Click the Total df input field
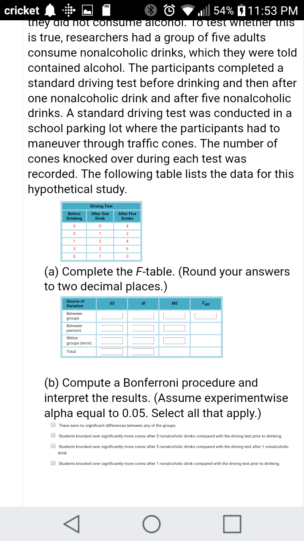This screenshot has width=304, height=541. (x=143, y=352)
